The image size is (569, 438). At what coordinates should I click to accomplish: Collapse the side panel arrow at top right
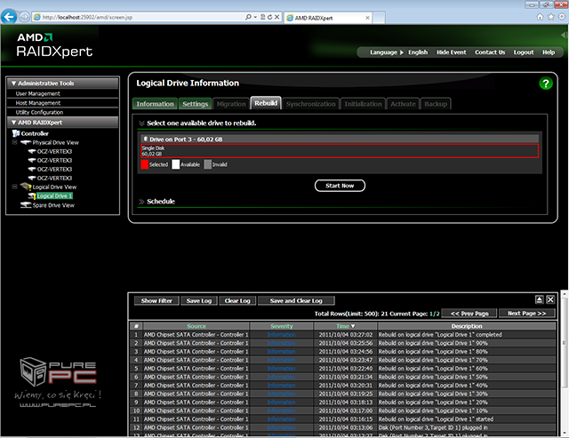point(564,35)
